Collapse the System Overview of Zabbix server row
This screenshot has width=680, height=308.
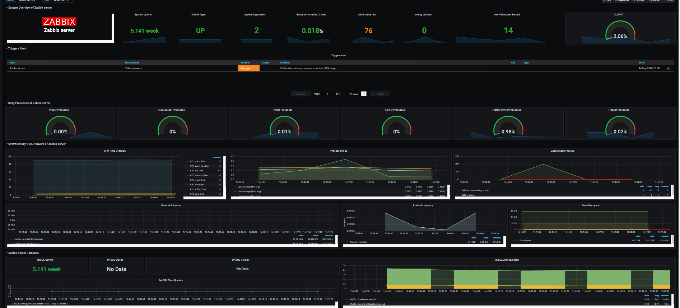pos(30,8)
